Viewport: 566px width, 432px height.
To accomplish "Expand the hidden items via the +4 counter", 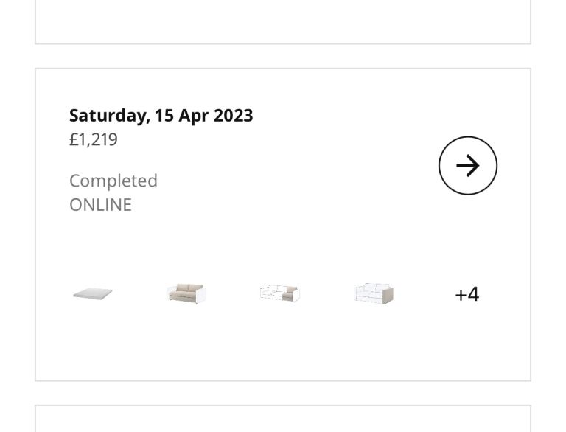I will pos(467,294).
